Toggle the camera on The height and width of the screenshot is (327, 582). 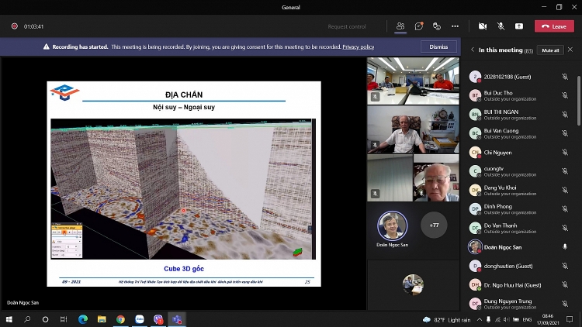click(483, 26)
